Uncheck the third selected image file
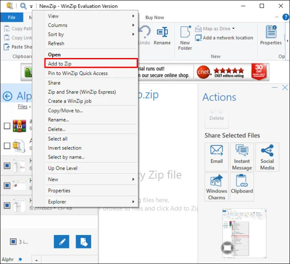 (7, 205)
